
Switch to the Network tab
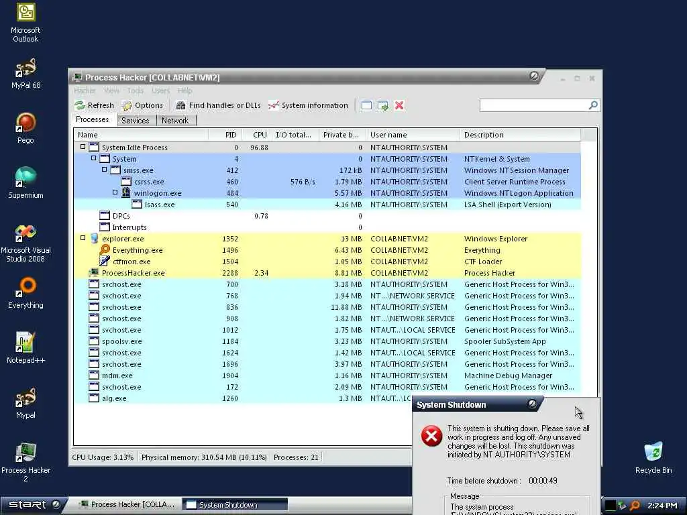coord(175,121)
